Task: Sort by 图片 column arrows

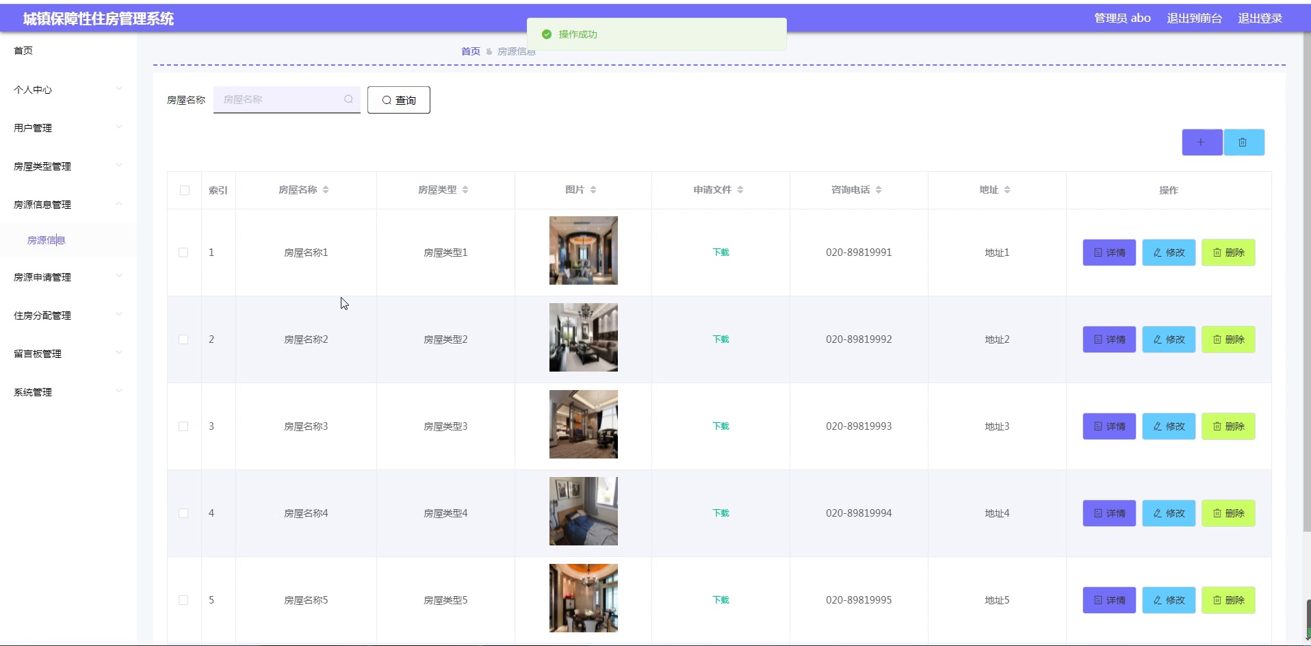Action: point(593,190)
